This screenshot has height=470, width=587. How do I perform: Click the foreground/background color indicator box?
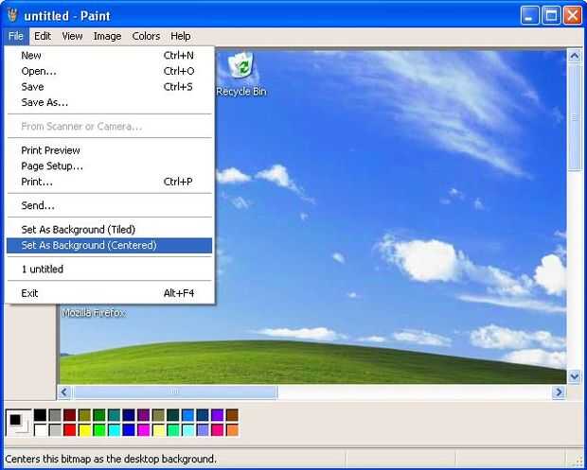pyautogui.click(x=18, y=423)
